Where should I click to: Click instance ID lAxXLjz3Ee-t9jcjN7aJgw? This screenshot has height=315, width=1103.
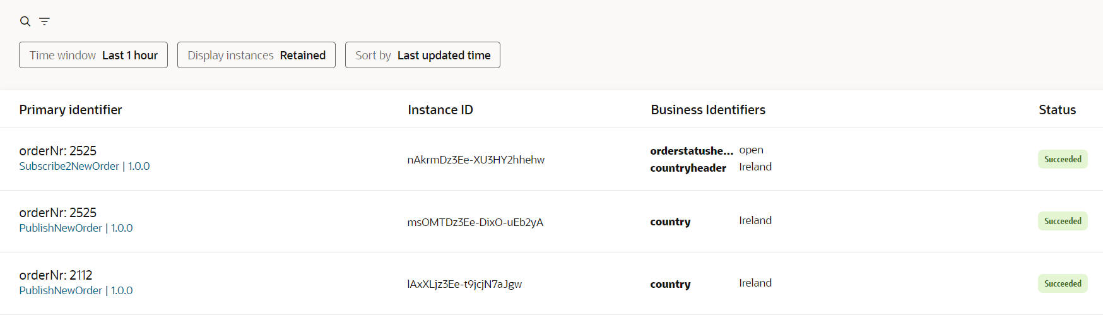click(x=464, y=284)
